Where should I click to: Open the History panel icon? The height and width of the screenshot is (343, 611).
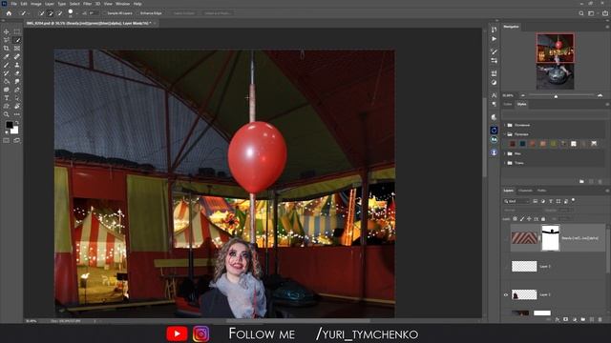pos(495,30)
